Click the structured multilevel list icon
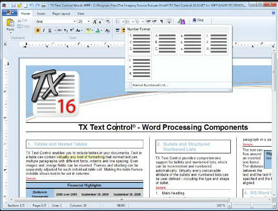This screenshot has width=278, height=211. pos(137,22)
